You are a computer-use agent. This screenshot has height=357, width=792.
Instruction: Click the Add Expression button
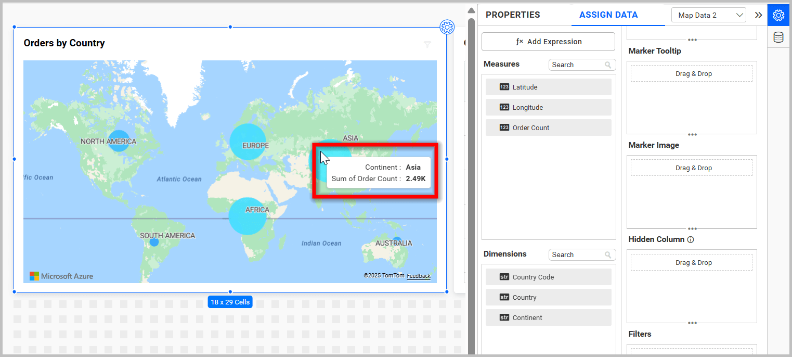(548, 42)
